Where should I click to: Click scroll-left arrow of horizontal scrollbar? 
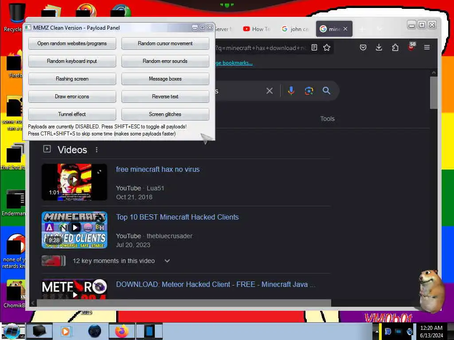(33, 303)
